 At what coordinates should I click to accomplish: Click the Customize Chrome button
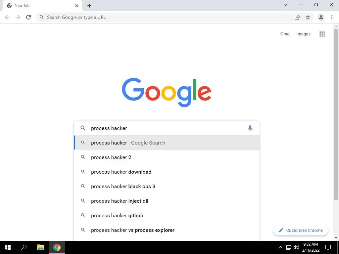coord(301,230)
